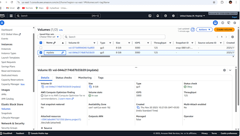Reload the browser page
Screen dimensions: 240x136
12,2
